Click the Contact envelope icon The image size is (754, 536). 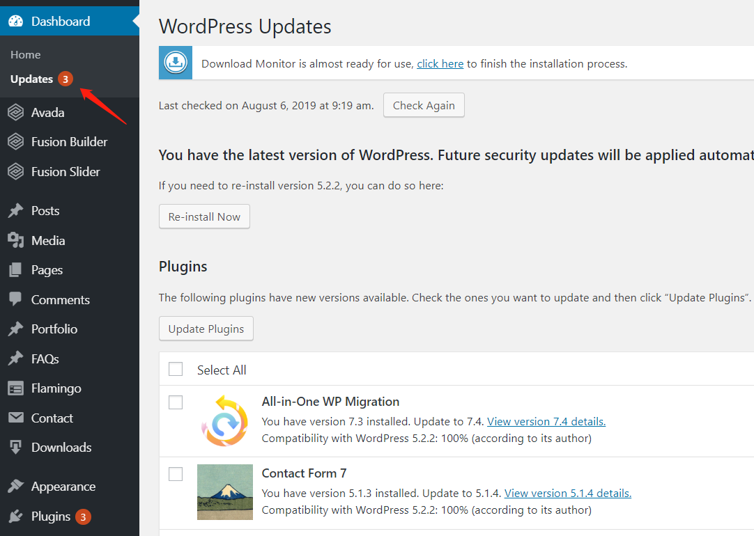pyautogui.click(x=15, y=418)
